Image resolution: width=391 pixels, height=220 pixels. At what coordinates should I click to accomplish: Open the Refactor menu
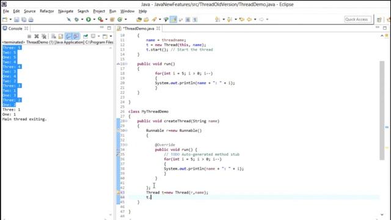click(x=47, y=11)
